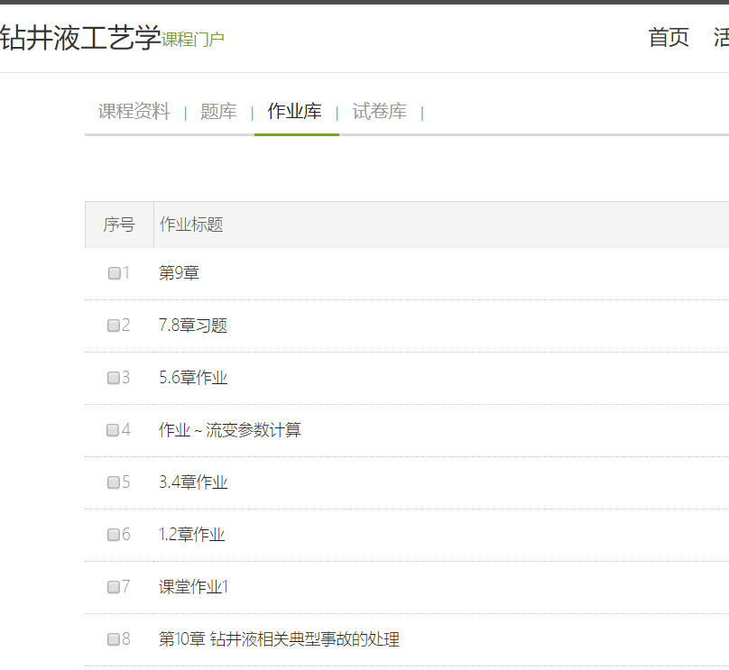Open the 7.8章习题 assignment
Viewport: 729px width, 670px height.
pos(193,326)
